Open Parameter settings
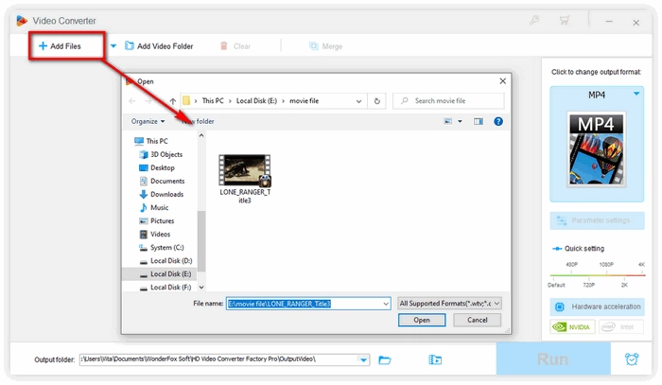The width and height of the screenshot is (662, 385). (597, 220)
